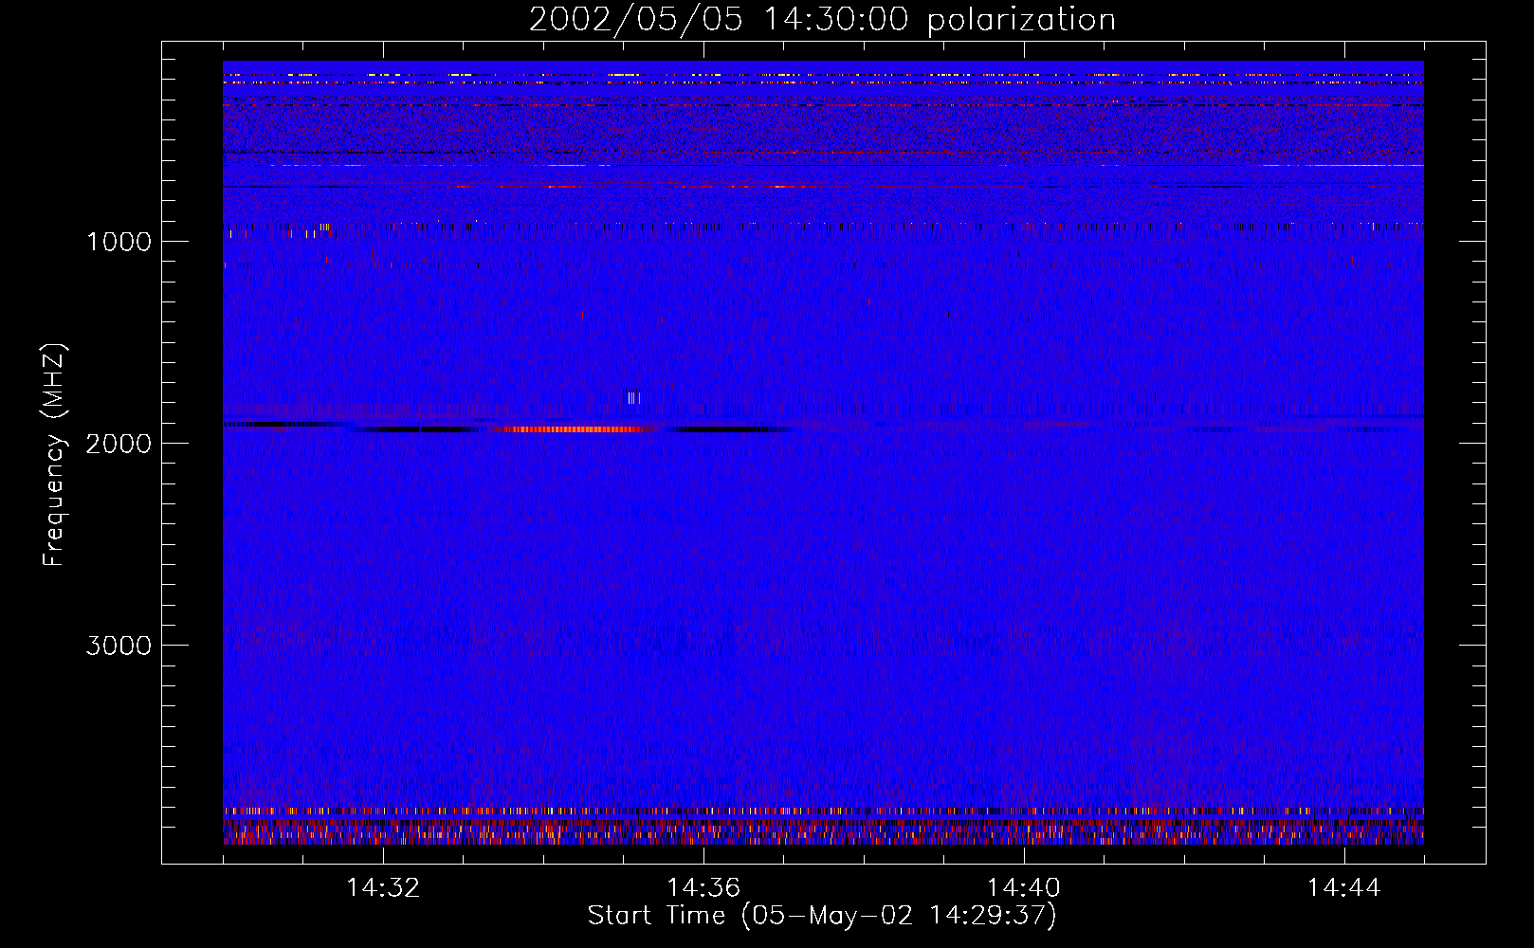Click the 2000 frequency tick label
The width and height of the screenshot is (1534, 948).
119,444
